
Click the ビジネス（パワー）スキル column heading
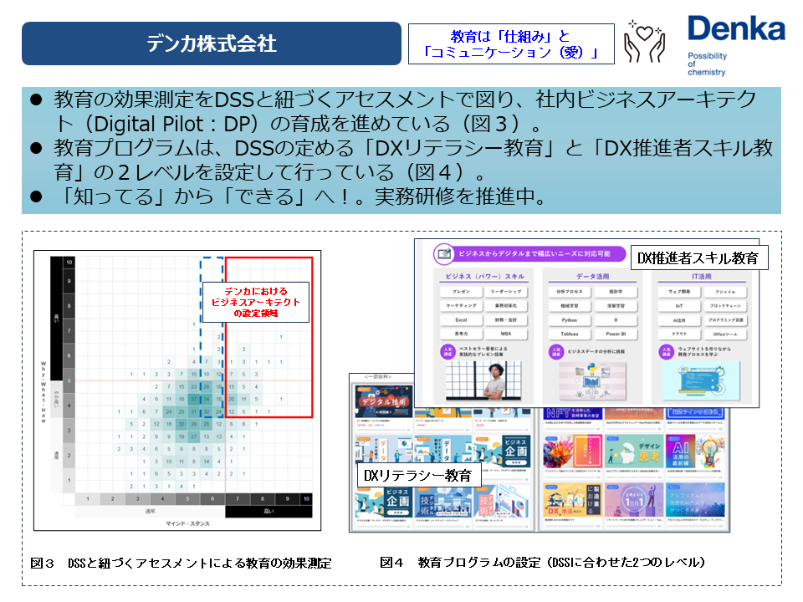[x=484, y=277]
